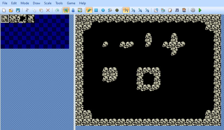Click the single lone skull on the map

pyautogui.click(x=105, y=44)
